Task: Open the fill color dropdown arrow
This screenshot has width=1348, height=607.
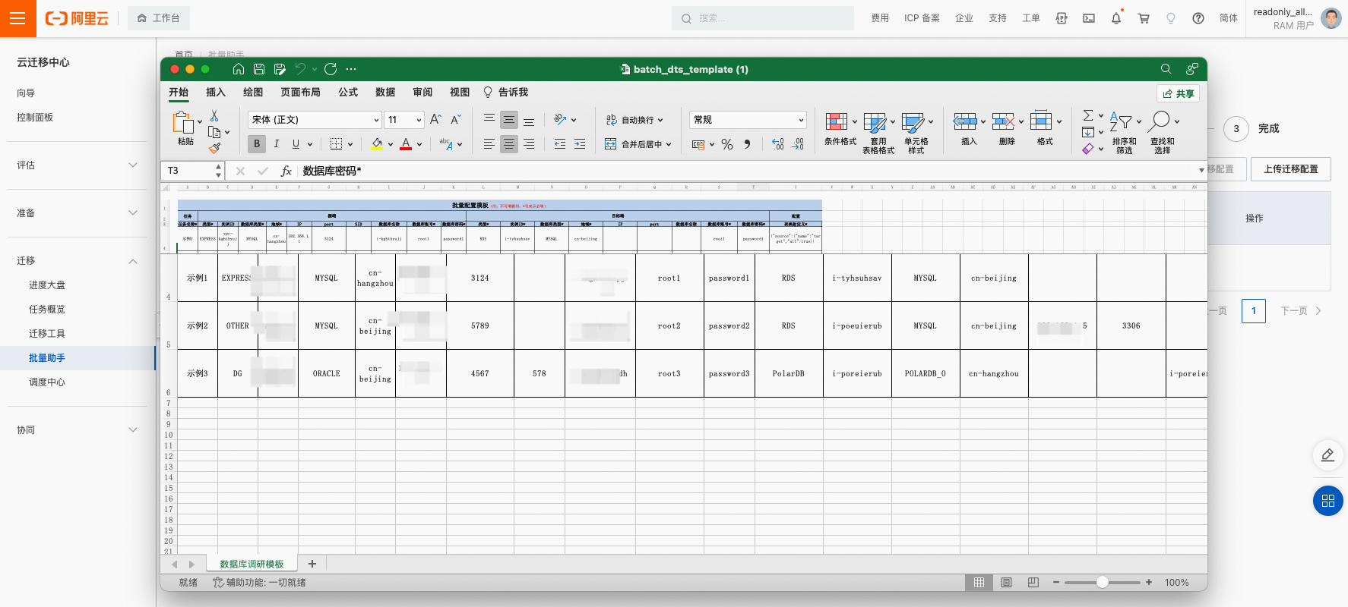Action: click(x=391, y=144)
